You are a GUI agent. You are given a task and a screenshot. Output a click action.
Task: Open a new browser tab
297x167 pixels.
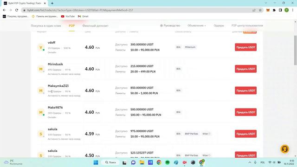click(x=52, y=3)
